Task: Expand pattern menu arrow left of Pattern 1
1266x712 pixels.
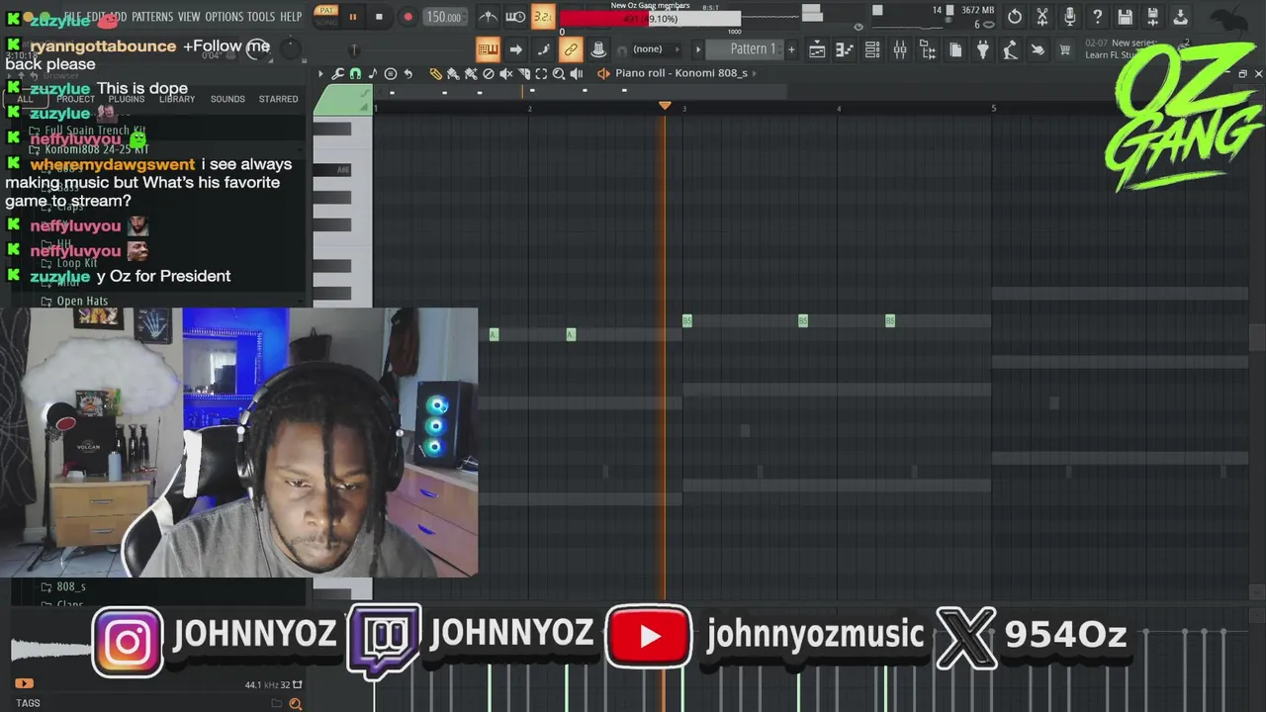Action: (698, 49)
